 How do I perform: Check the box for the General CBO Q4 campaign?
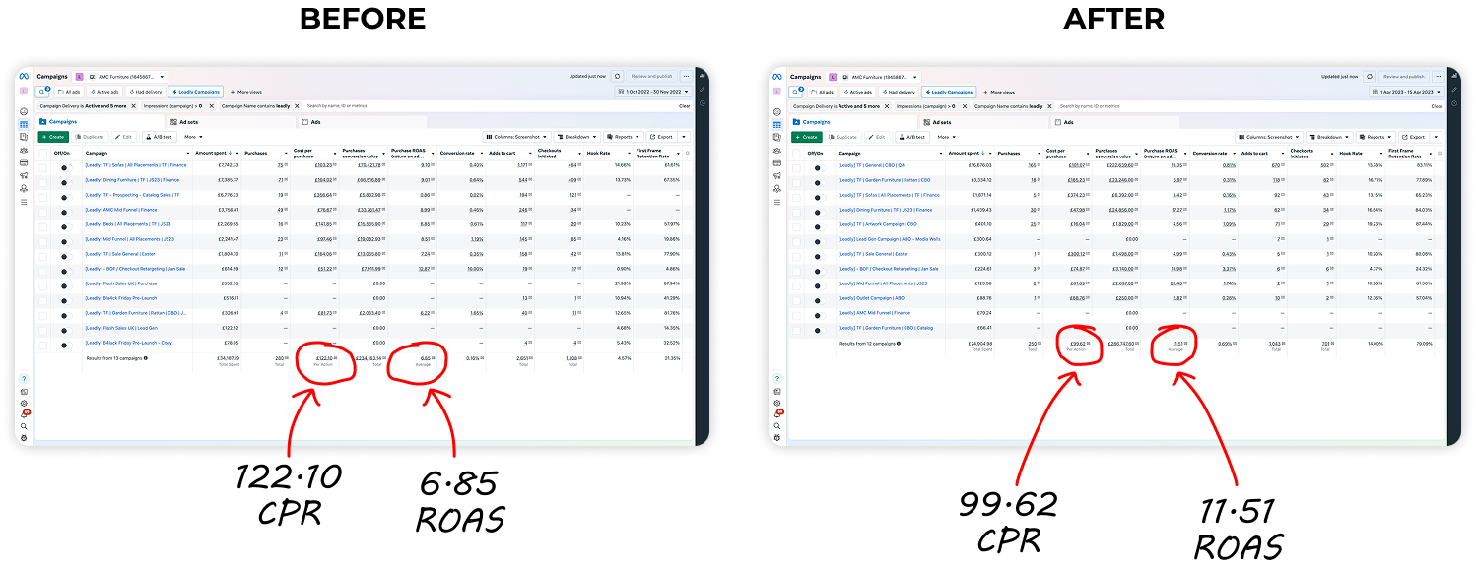click(796, 165)
